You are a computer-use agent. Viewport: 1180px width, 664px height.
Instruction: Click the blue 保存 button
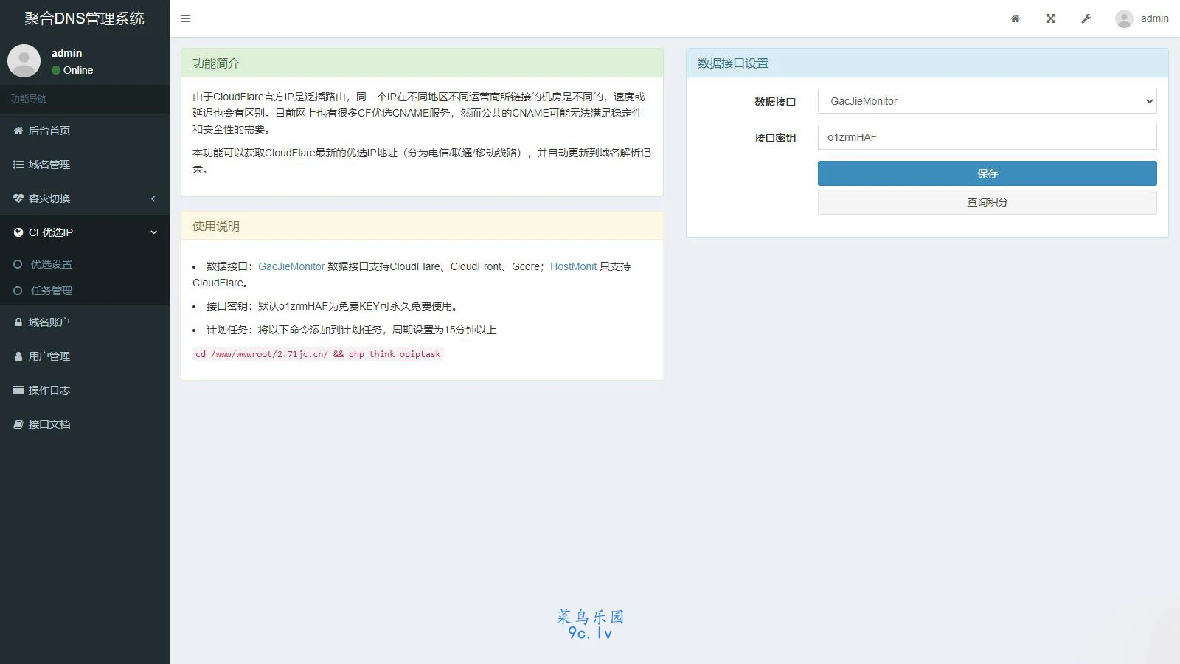987,173
